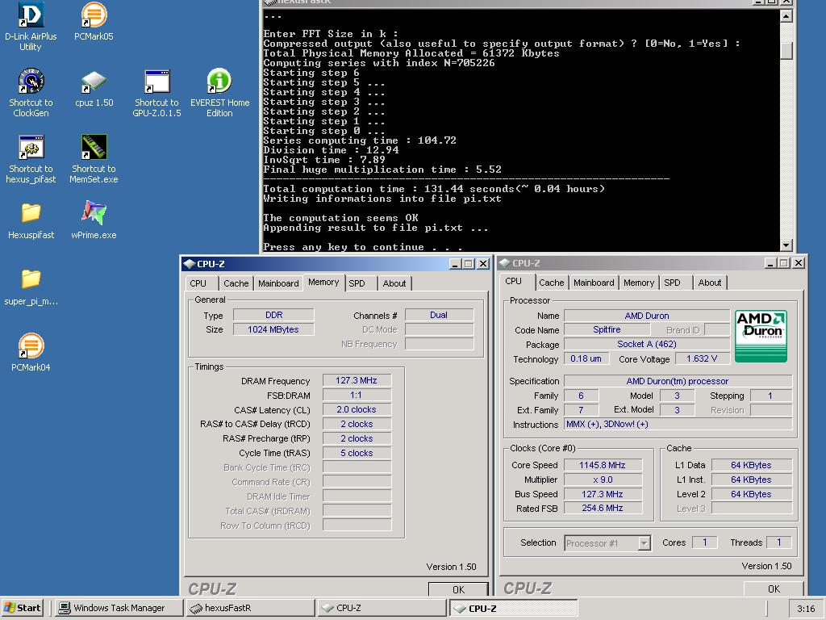Viewport: 826px width, 620px height.
Task: Activate the hexusFastR taskbar button
Action: (250, 608)
